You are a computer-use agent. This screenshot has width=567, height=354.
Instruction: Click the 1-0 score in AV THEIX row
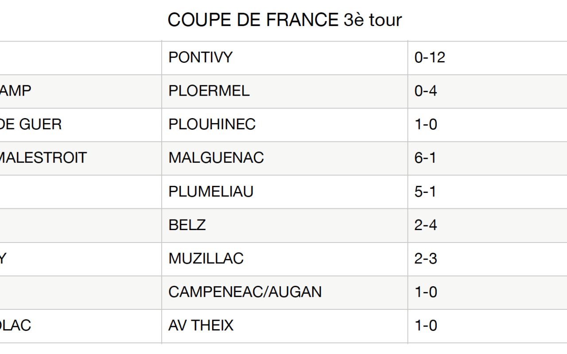click(426, 326)
